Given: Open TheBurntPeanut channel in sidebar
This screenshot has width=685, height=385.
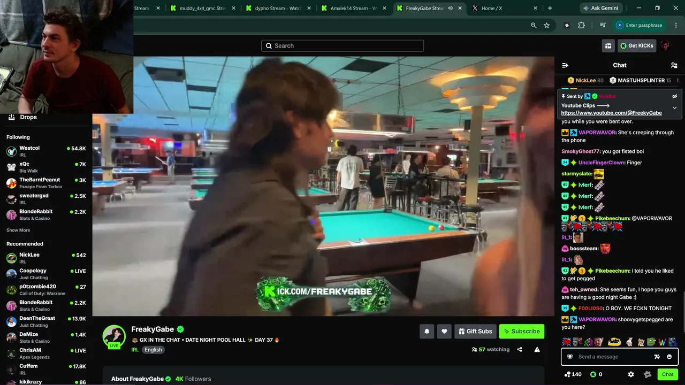Looking at the screenshot, I should click(x=46, y=183).
